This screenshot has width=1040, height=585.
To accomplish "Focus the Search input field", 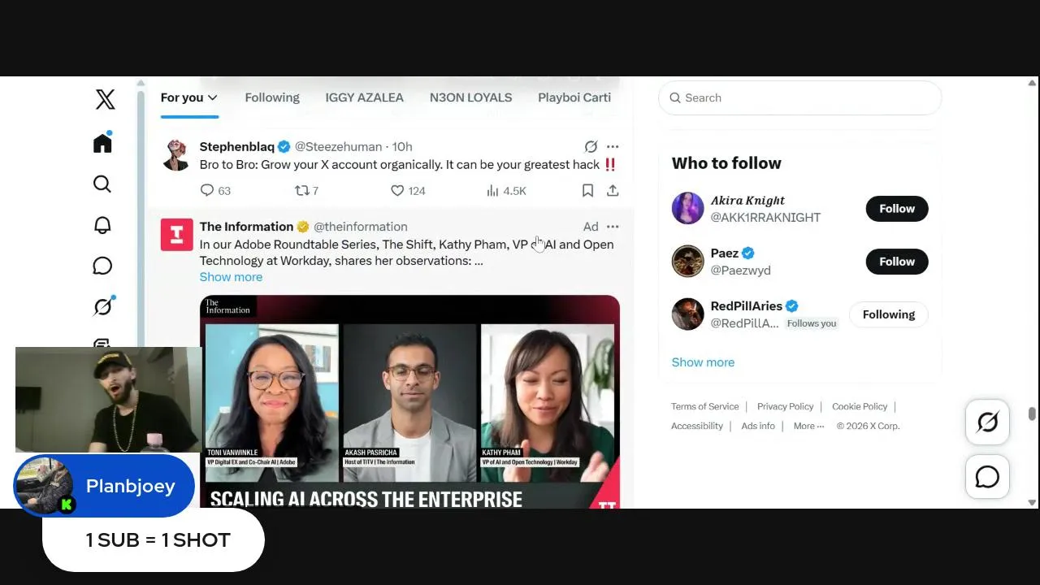I will click(799, 97).
